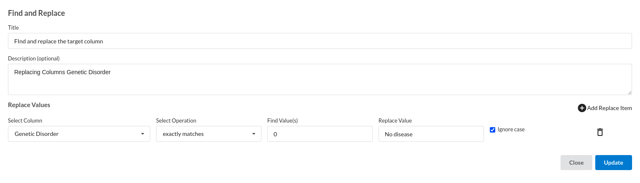Click the Find Value(s) label
This screenshot has height=183, width=640.
point(282,120)
